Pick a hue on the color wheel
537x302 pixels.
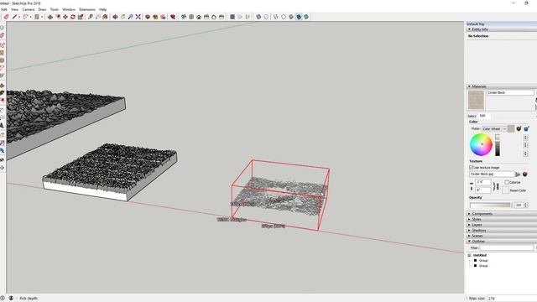tap(481, 144)
